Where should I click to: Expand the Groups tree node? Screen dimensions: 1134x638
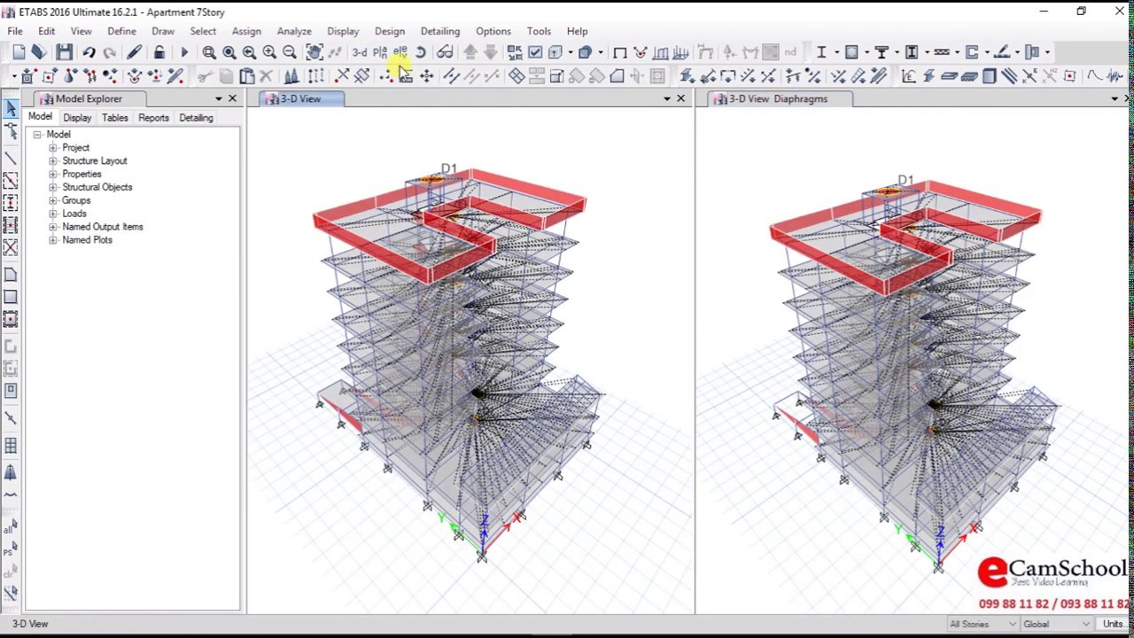pos(53,201)
